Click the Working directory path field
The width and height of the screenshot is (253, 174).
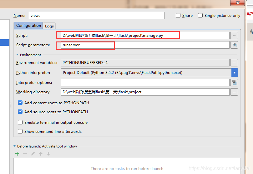point(145,92)
